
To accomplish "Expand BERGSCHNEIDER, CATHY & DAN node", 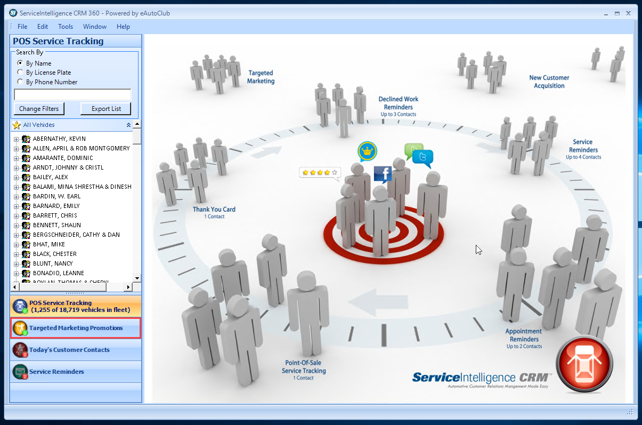I will click(16, 235).
